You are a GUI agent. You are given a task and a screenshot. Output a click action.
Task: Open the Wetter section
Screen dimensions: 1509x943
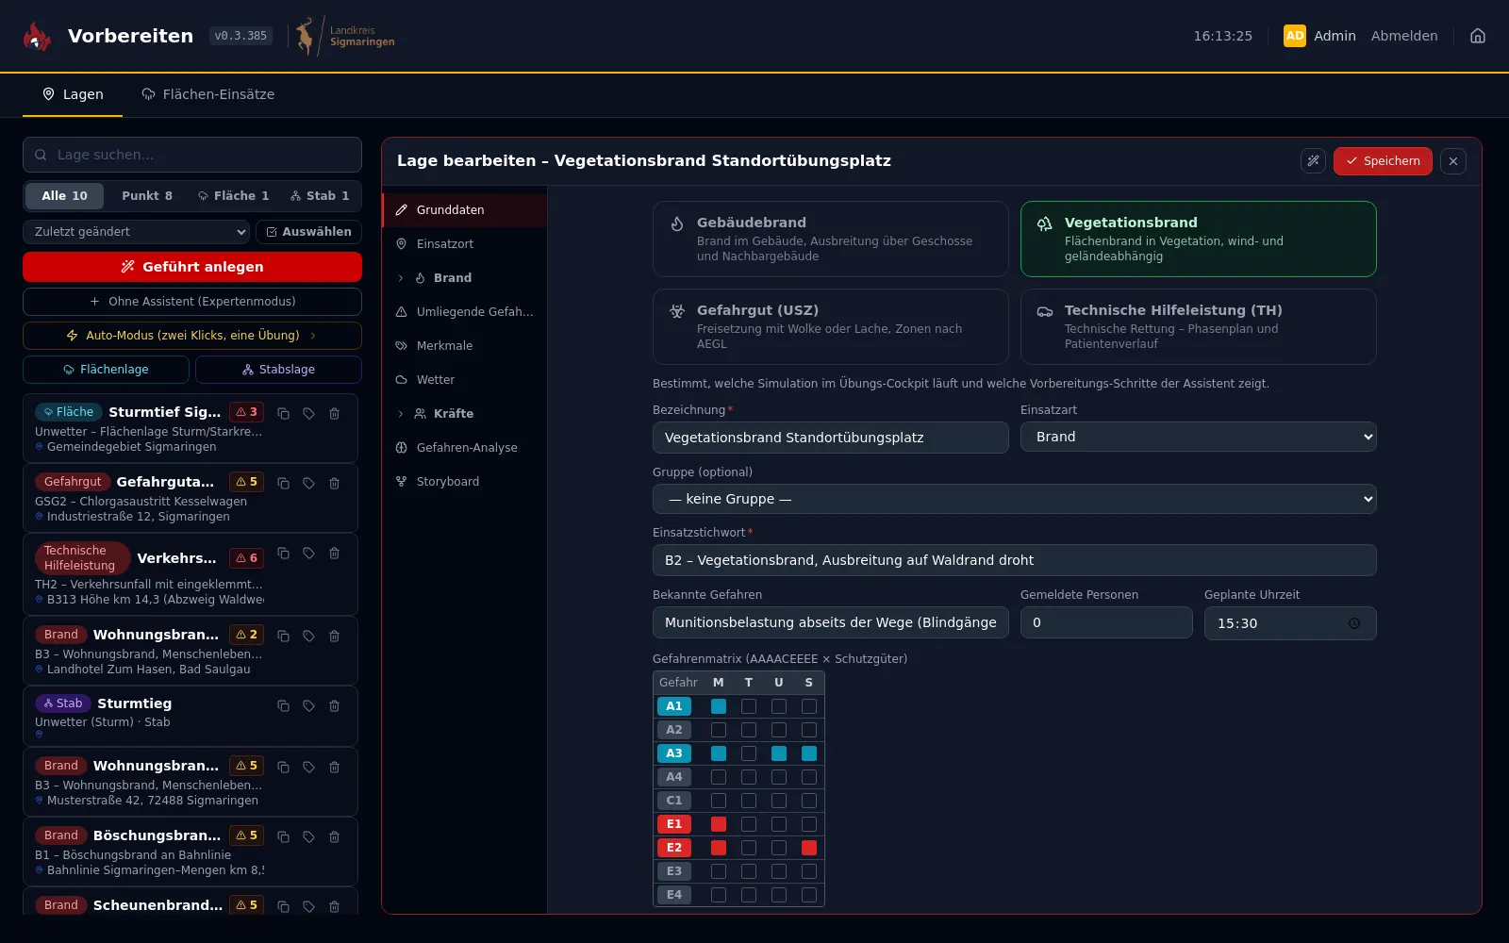click(464, 380)
